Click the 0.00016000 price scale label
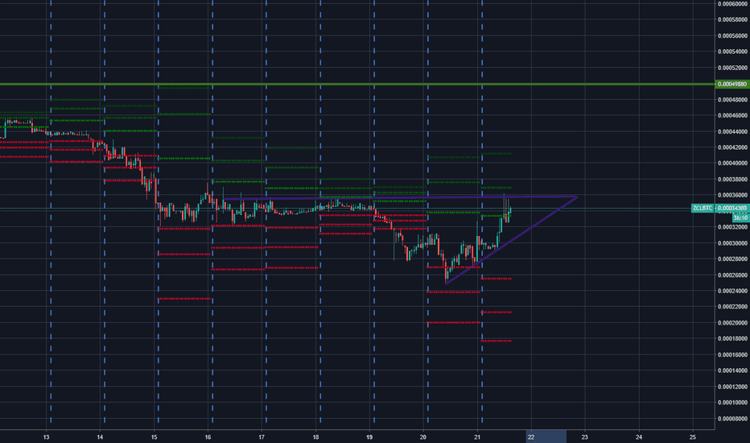This screenshot has width=750, height=443. pos(733,354)
